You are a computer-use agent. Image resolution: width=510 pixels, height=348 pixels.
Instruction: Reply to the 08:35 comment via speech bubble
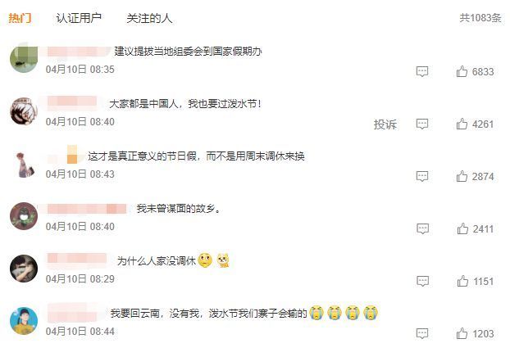422,71
